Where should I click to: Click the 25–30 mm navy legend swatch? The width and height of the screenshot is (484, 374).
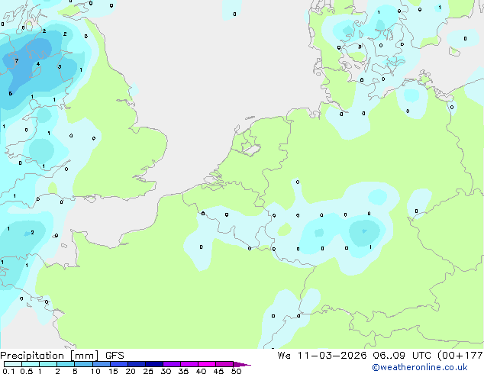coord(153,364)
